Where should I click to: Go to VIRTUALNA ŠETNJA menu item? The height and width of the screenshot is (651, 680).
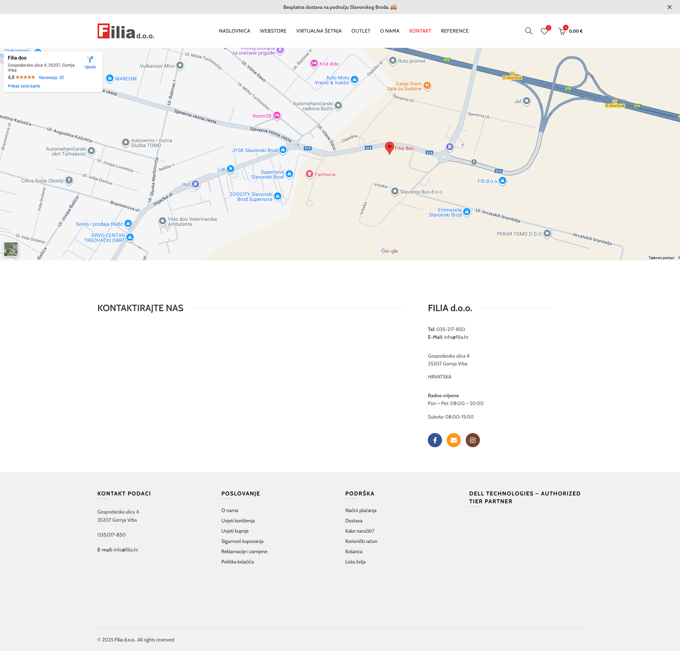319,31
